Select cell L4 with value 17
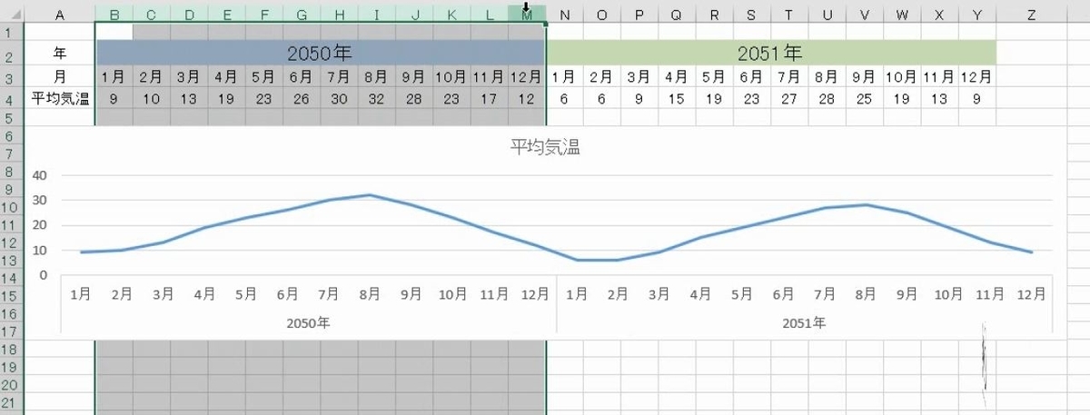Viewport: 1090px width, 415px height. pos(490,97)
